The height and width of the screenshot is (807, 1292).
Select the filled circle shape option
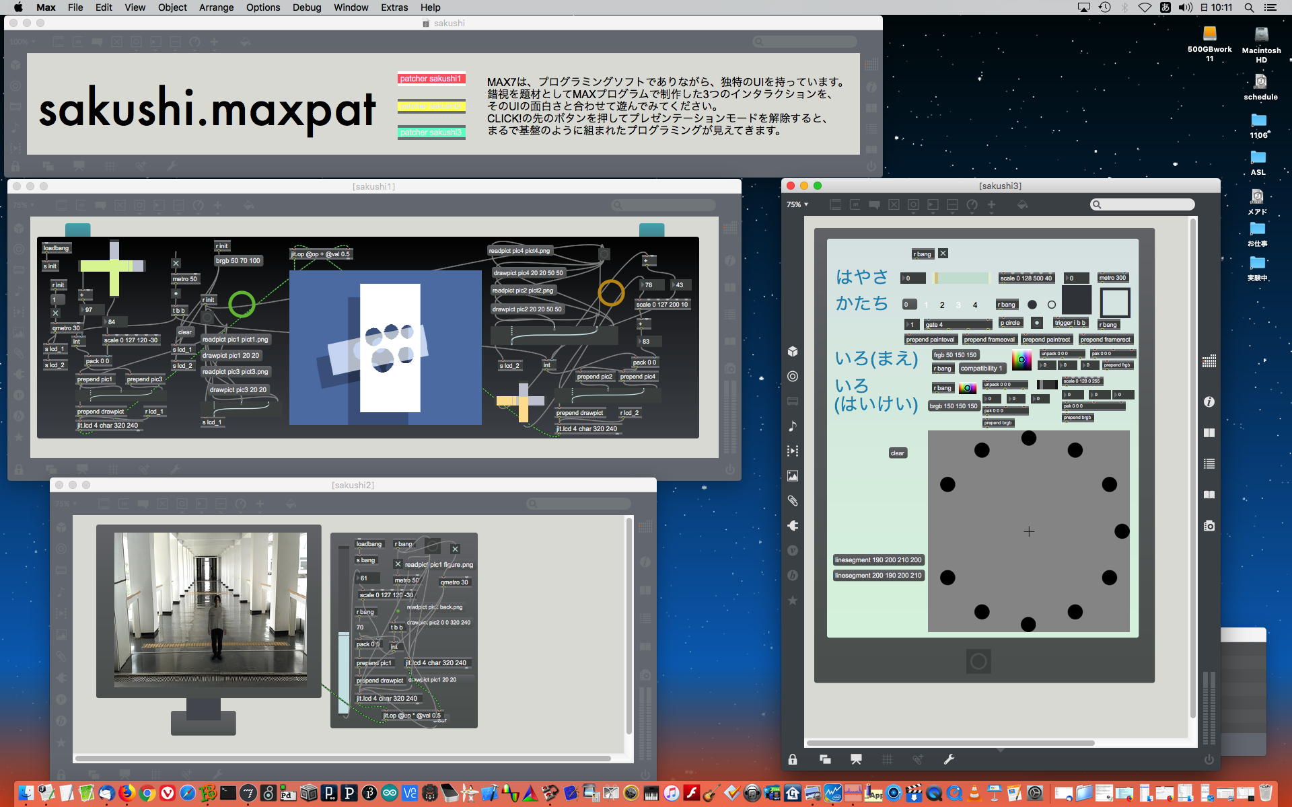click(1032, 305)
